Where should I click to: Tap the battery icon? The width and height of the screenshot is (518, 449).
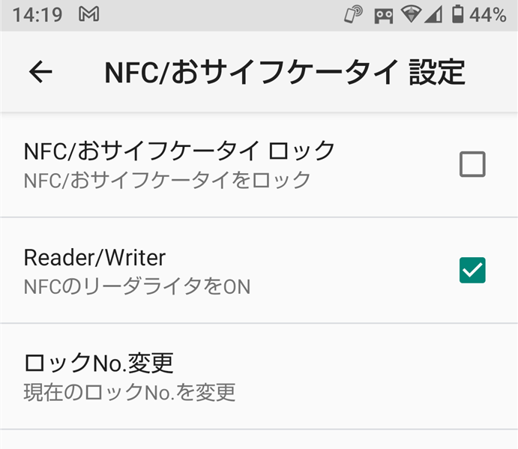457,14
